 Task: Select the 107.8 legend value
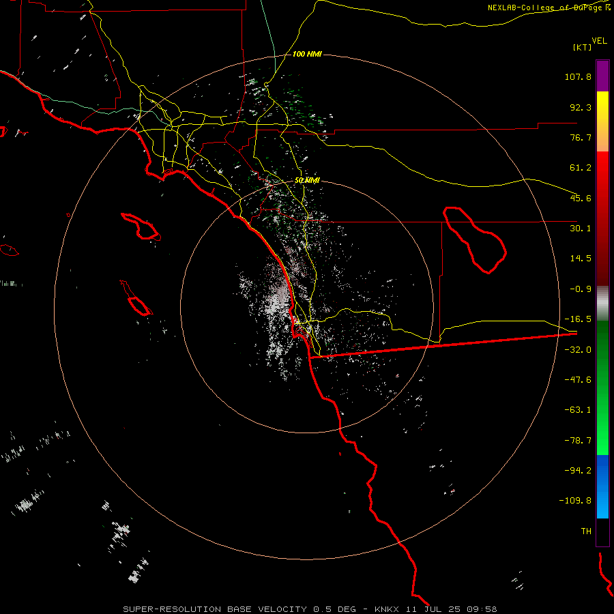pyautogui.click(x=578, y=76)
